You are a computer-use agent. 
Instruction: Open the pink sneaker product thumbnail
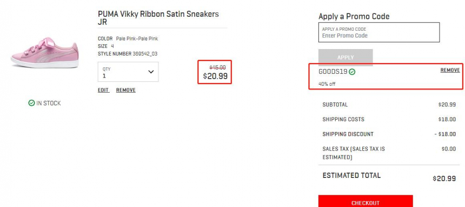[45, 53]
